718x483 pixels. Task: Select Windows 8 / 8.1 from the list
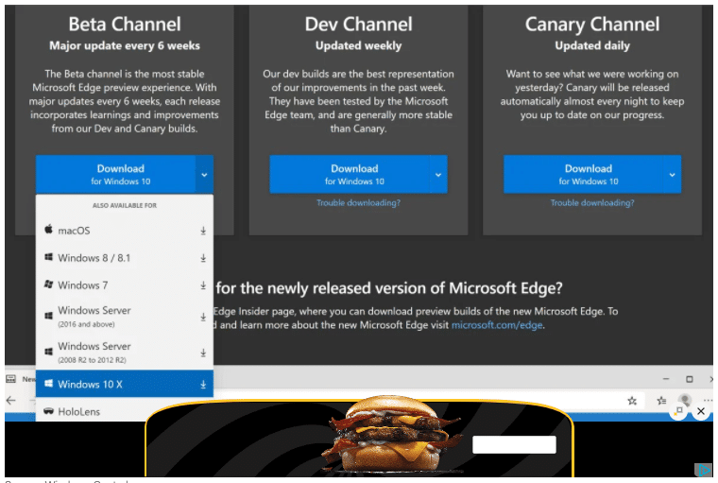[125, 258]
